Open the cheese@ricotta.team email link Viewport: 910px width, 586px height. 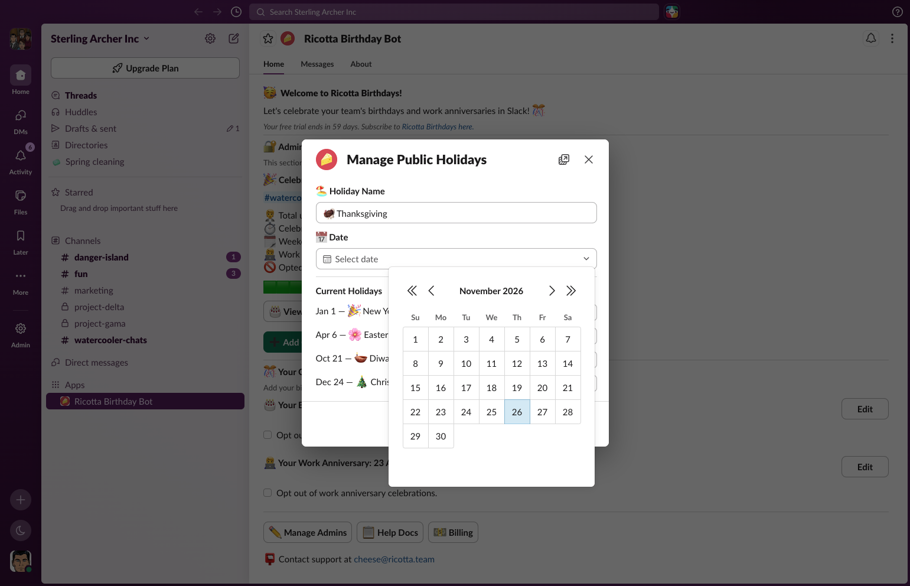click(394, 559)
